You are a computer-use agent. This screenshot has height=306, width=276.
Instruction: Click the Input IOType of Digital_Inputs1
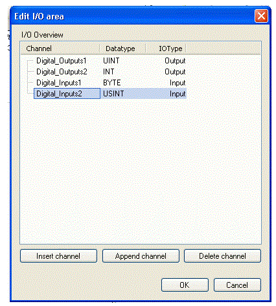[178, 83]
